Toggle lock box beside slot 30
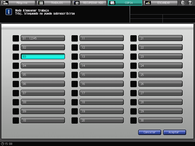This screenshot has width=195, height=146. (x=134, y=120)
